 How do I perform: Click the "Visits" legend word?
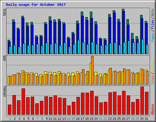pos(152,66)
